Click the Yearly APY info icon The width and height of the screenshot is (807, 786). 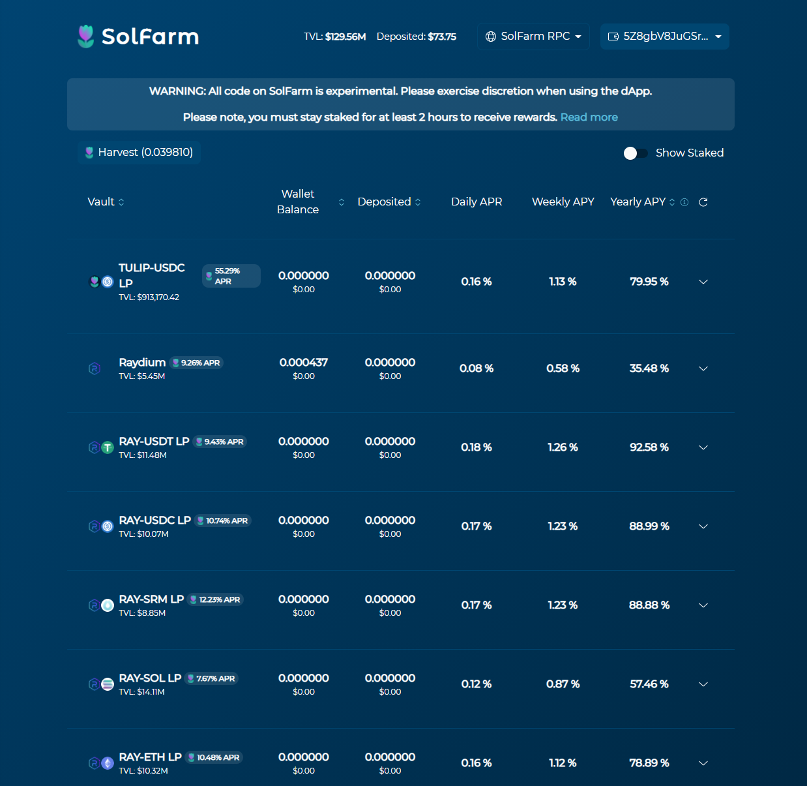pos(684,202)
